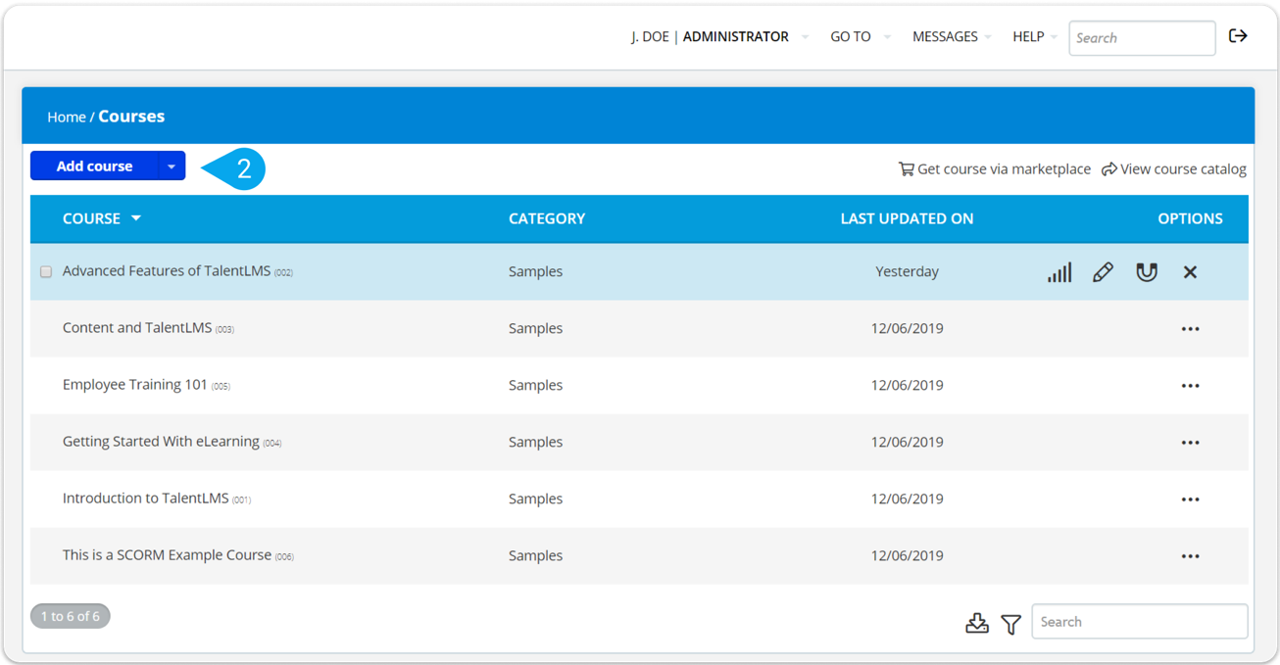
Task: Open reports for Advanced Features of TalentLMS
Action: (1059, 272)
